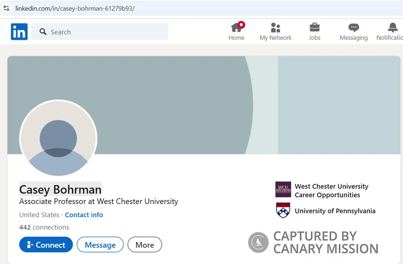Click the browser site info icon

7,8
